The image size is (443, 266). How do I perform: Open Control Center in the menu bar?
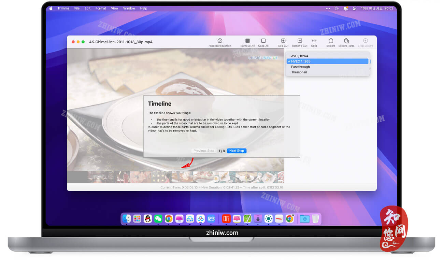click(x=355, y=9)
